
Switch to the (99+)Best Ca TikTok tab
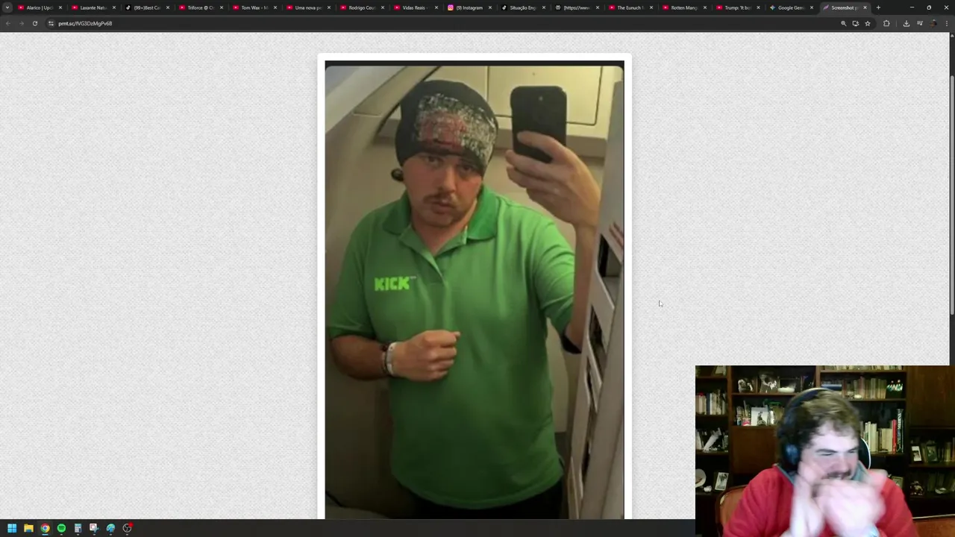[147, 7]
